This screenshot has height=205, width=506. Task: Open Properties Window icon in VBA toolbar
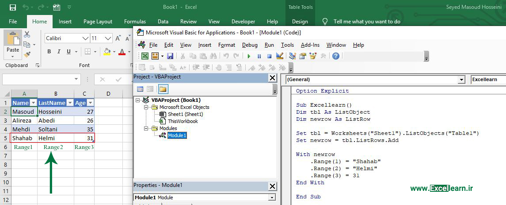click(x=303, y=56)
